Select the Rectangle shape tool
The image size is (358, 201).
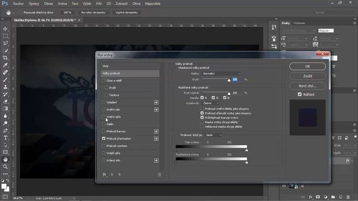[5, 152]
